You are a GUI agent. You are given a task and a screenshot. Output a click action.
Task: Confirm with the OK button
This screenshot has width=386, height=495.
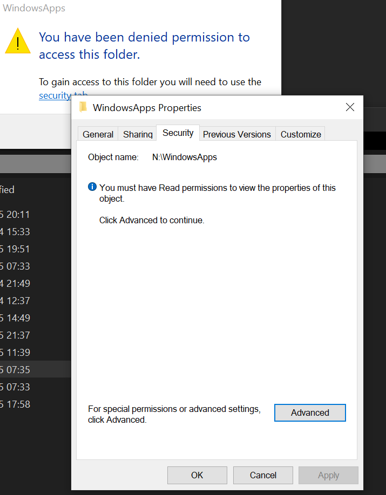197,475
